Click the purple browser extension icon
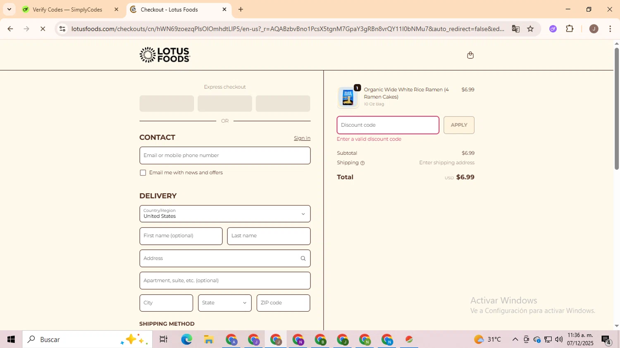620x348 pixels. point(553,29)
